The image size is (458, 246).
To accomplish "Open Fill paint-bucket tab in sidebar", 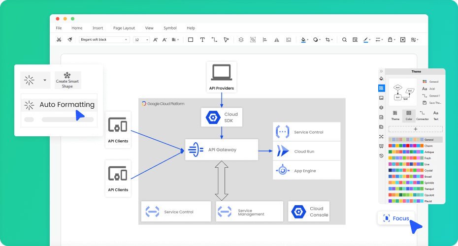I will tap(381, 79).
